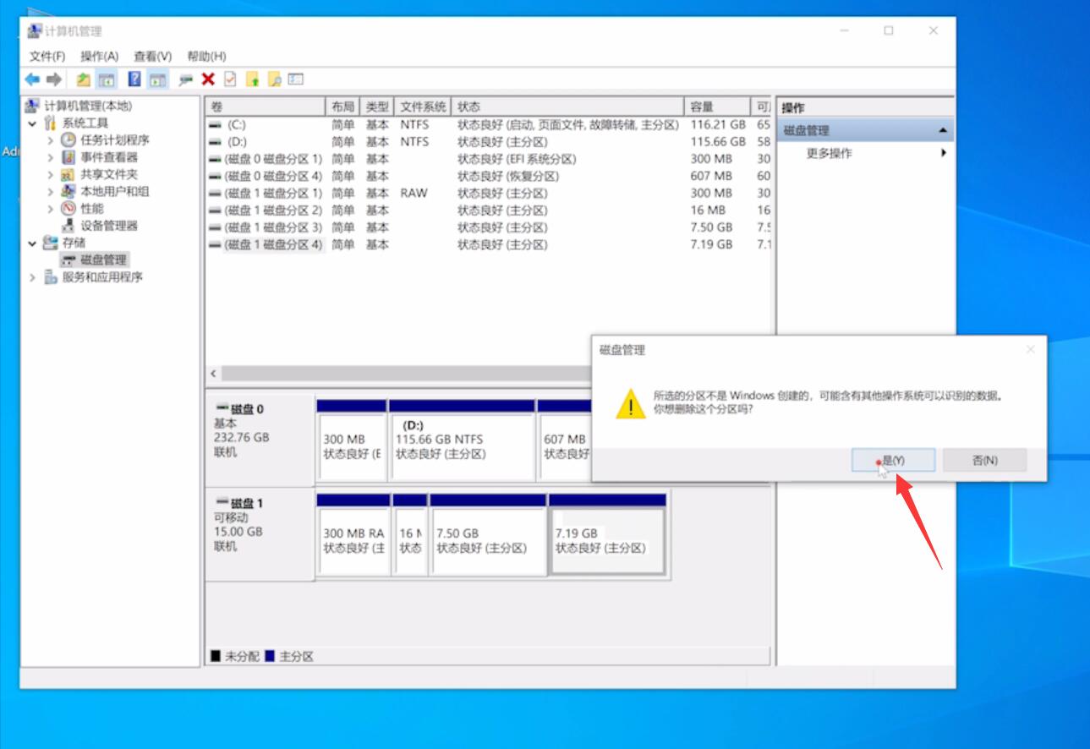Click the red X Delete icon
1090x749 pixels.
[208, 79]
